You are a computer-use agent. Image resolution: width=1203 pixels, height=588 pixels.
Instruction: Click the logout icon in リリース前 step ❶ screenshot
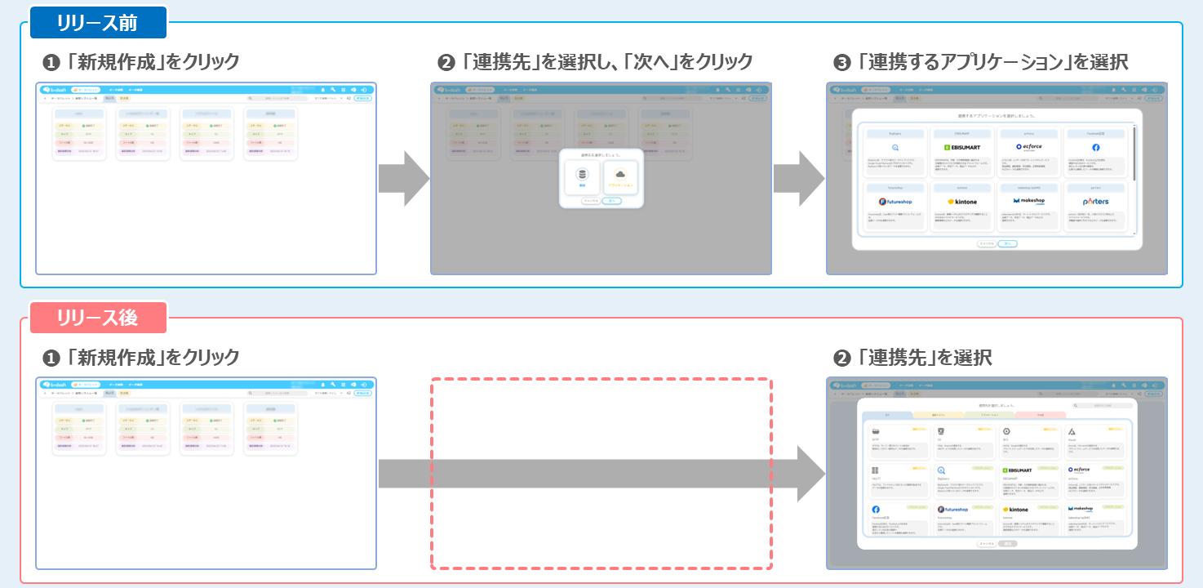click(364, 90)
